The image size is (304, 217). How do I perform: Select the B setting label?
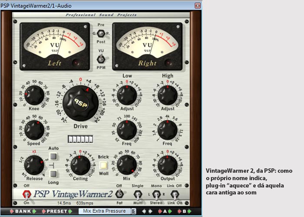[185, 211]
